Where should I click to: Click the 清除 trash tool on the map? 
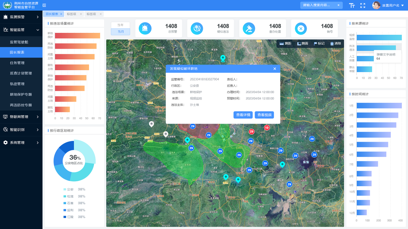[x=336, y=44]
